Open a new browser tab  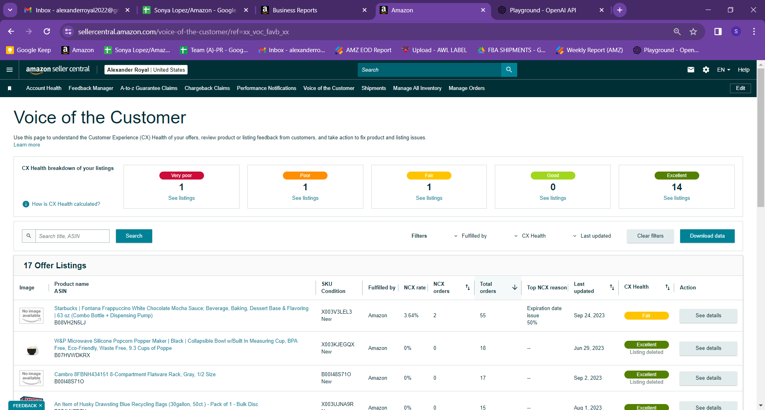620,10
